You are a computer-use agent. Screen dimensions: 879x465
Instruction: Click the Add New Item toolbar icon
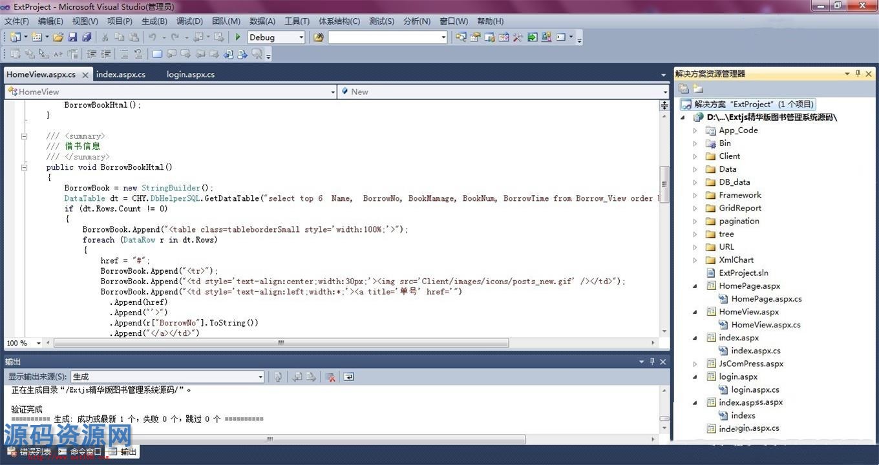click(x=37, y=37)
